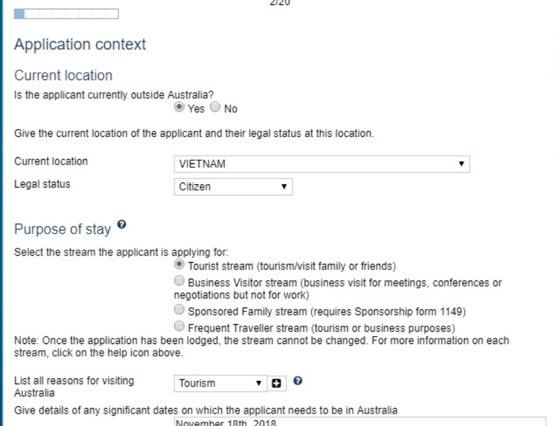The width and height of the screenshot is (555, 426).
Task: Choose the Tourist stream option
Action: (179, 266)
